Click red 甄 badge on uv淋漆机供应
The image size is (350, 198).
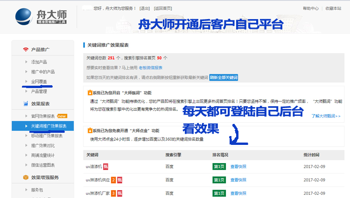tap(120, 180)
